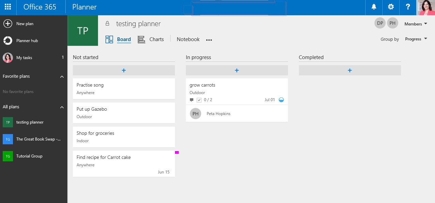435x203 pixels.
Task: Click the lock icon beside testing planner
Action: (108, 23)
